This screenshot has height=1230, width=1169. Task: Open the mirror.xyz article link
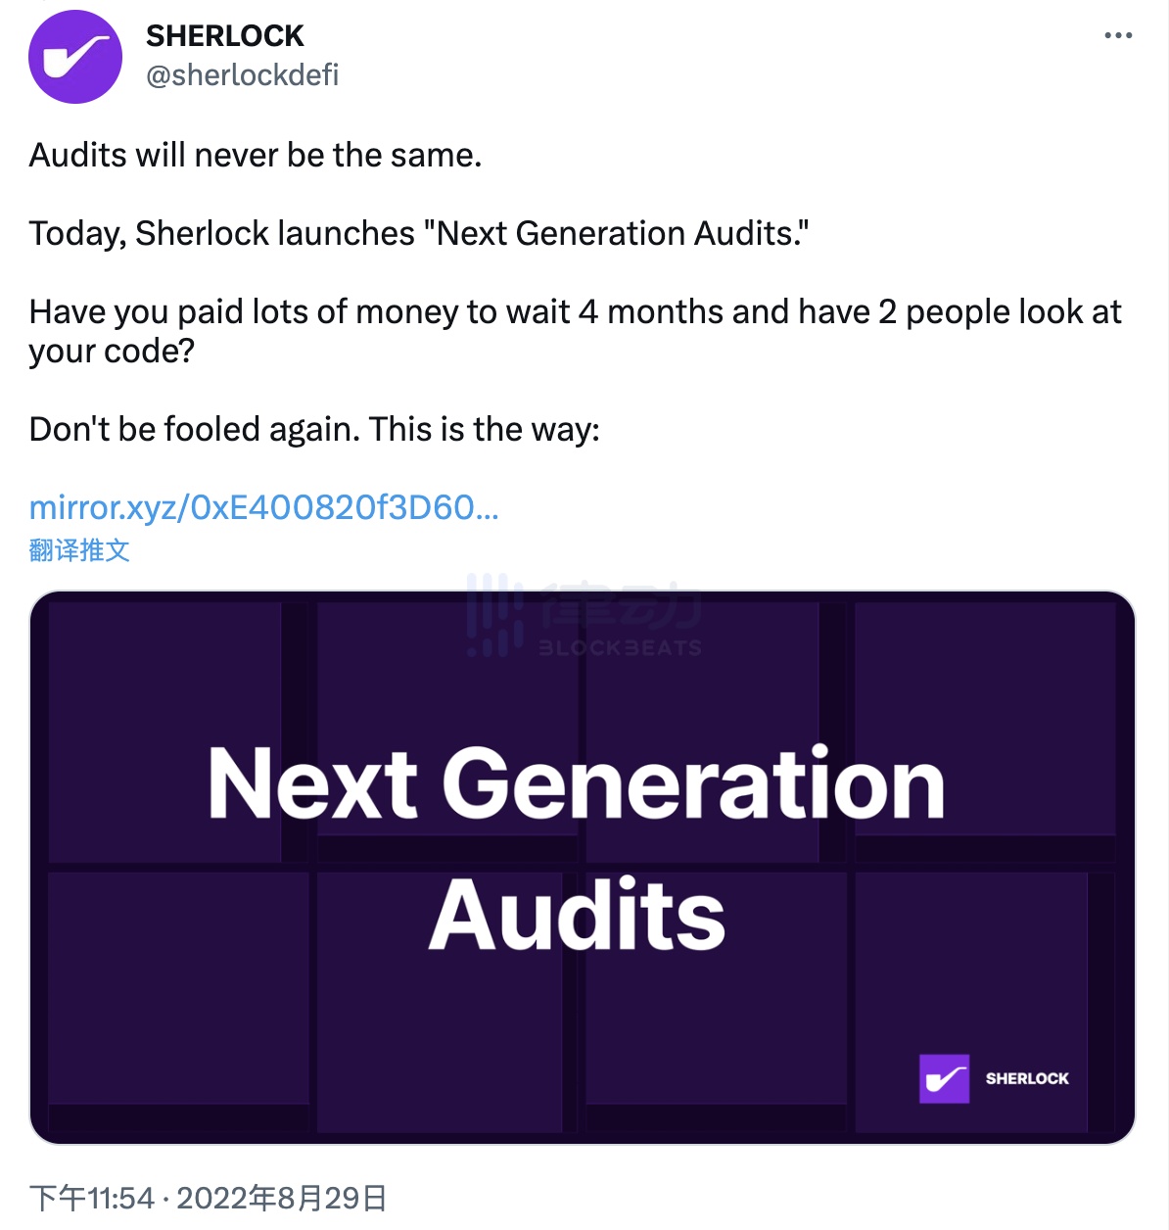264,507
